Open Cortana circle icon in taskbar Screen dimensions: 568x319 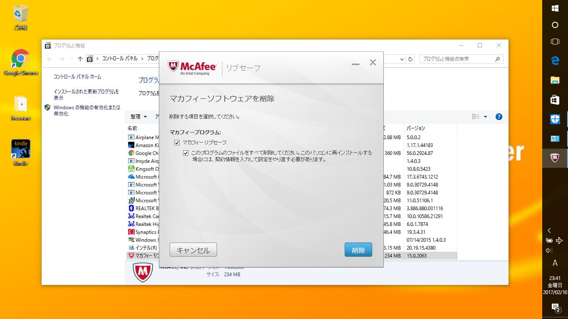555,25
